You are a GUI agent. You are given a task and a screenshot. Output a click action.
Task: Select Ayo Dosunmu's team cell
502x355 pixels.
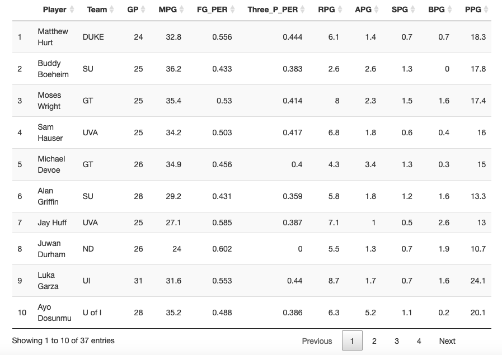point(92,313)
